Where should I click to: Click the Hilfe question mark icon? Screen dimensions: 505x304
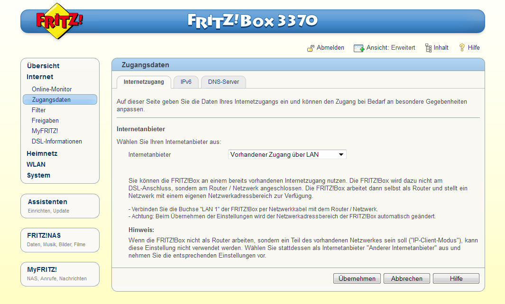pos(462,48)
